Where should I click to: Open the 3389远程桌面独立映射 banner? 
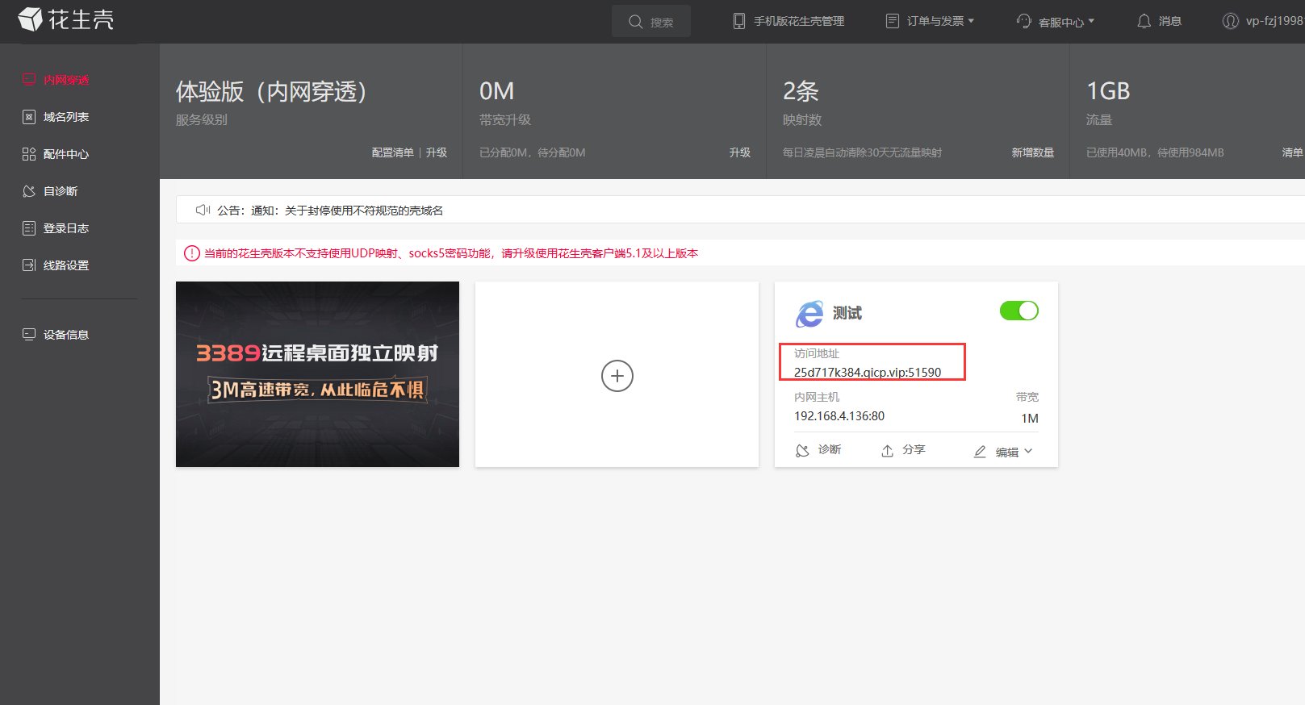coord(317,374)
